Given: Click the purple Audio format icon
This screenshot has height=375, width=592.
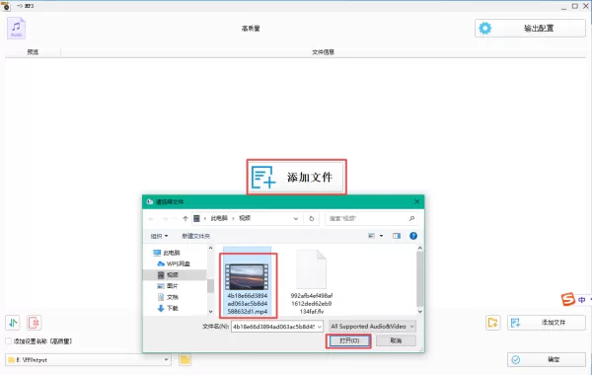Looking at the screenshot, I should coord(16,29).
